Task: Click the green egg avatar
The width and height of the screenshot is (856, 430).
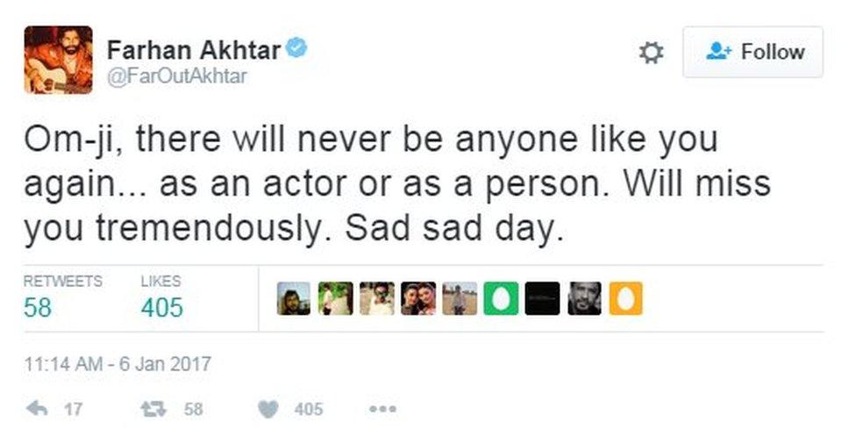Action: (501, 298)
